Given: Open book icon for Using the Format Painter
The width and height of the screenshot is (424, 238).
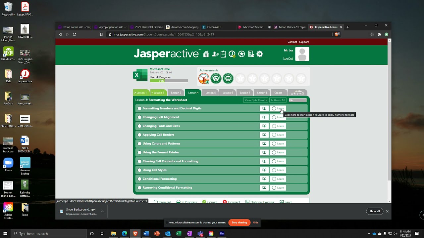Looking at the screenshot, I should [x=264, y=152].
